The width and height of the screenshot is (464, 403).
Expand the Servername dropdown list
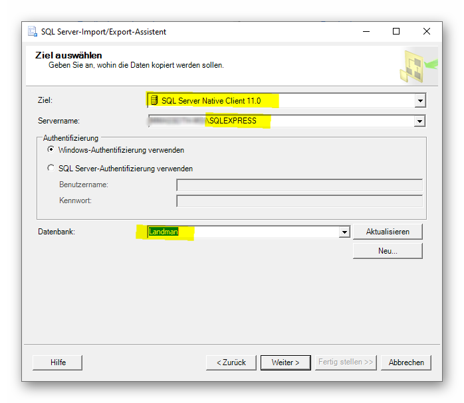click(419, 121)
